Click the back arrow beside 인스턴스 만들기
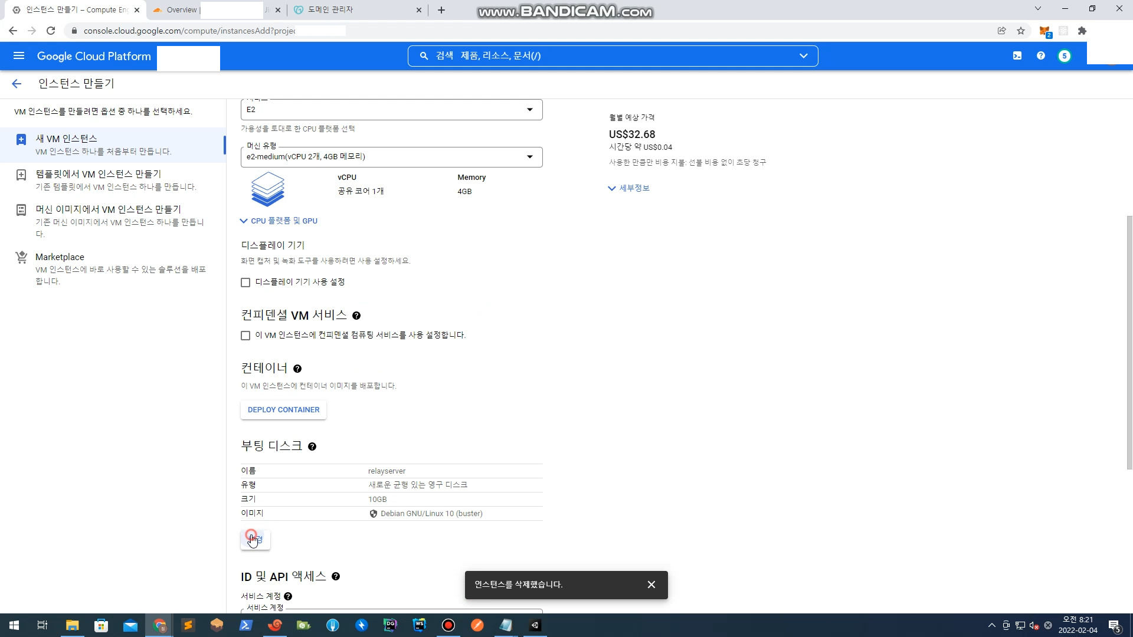Screen dimensions: 1133x637 [17, 84]
